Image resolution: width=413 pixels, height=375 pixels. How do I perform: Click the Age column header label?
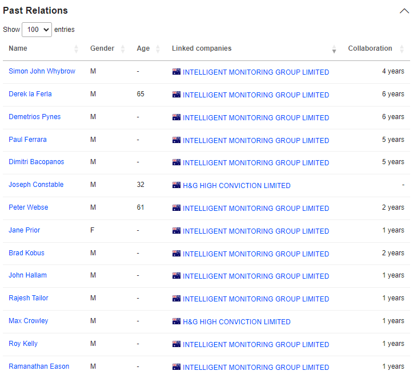click(x=143, y=48)
